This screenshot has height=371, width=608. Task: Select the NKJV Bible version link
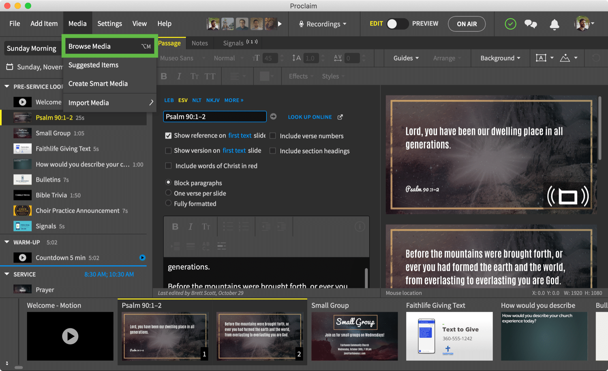click(213, 100)
